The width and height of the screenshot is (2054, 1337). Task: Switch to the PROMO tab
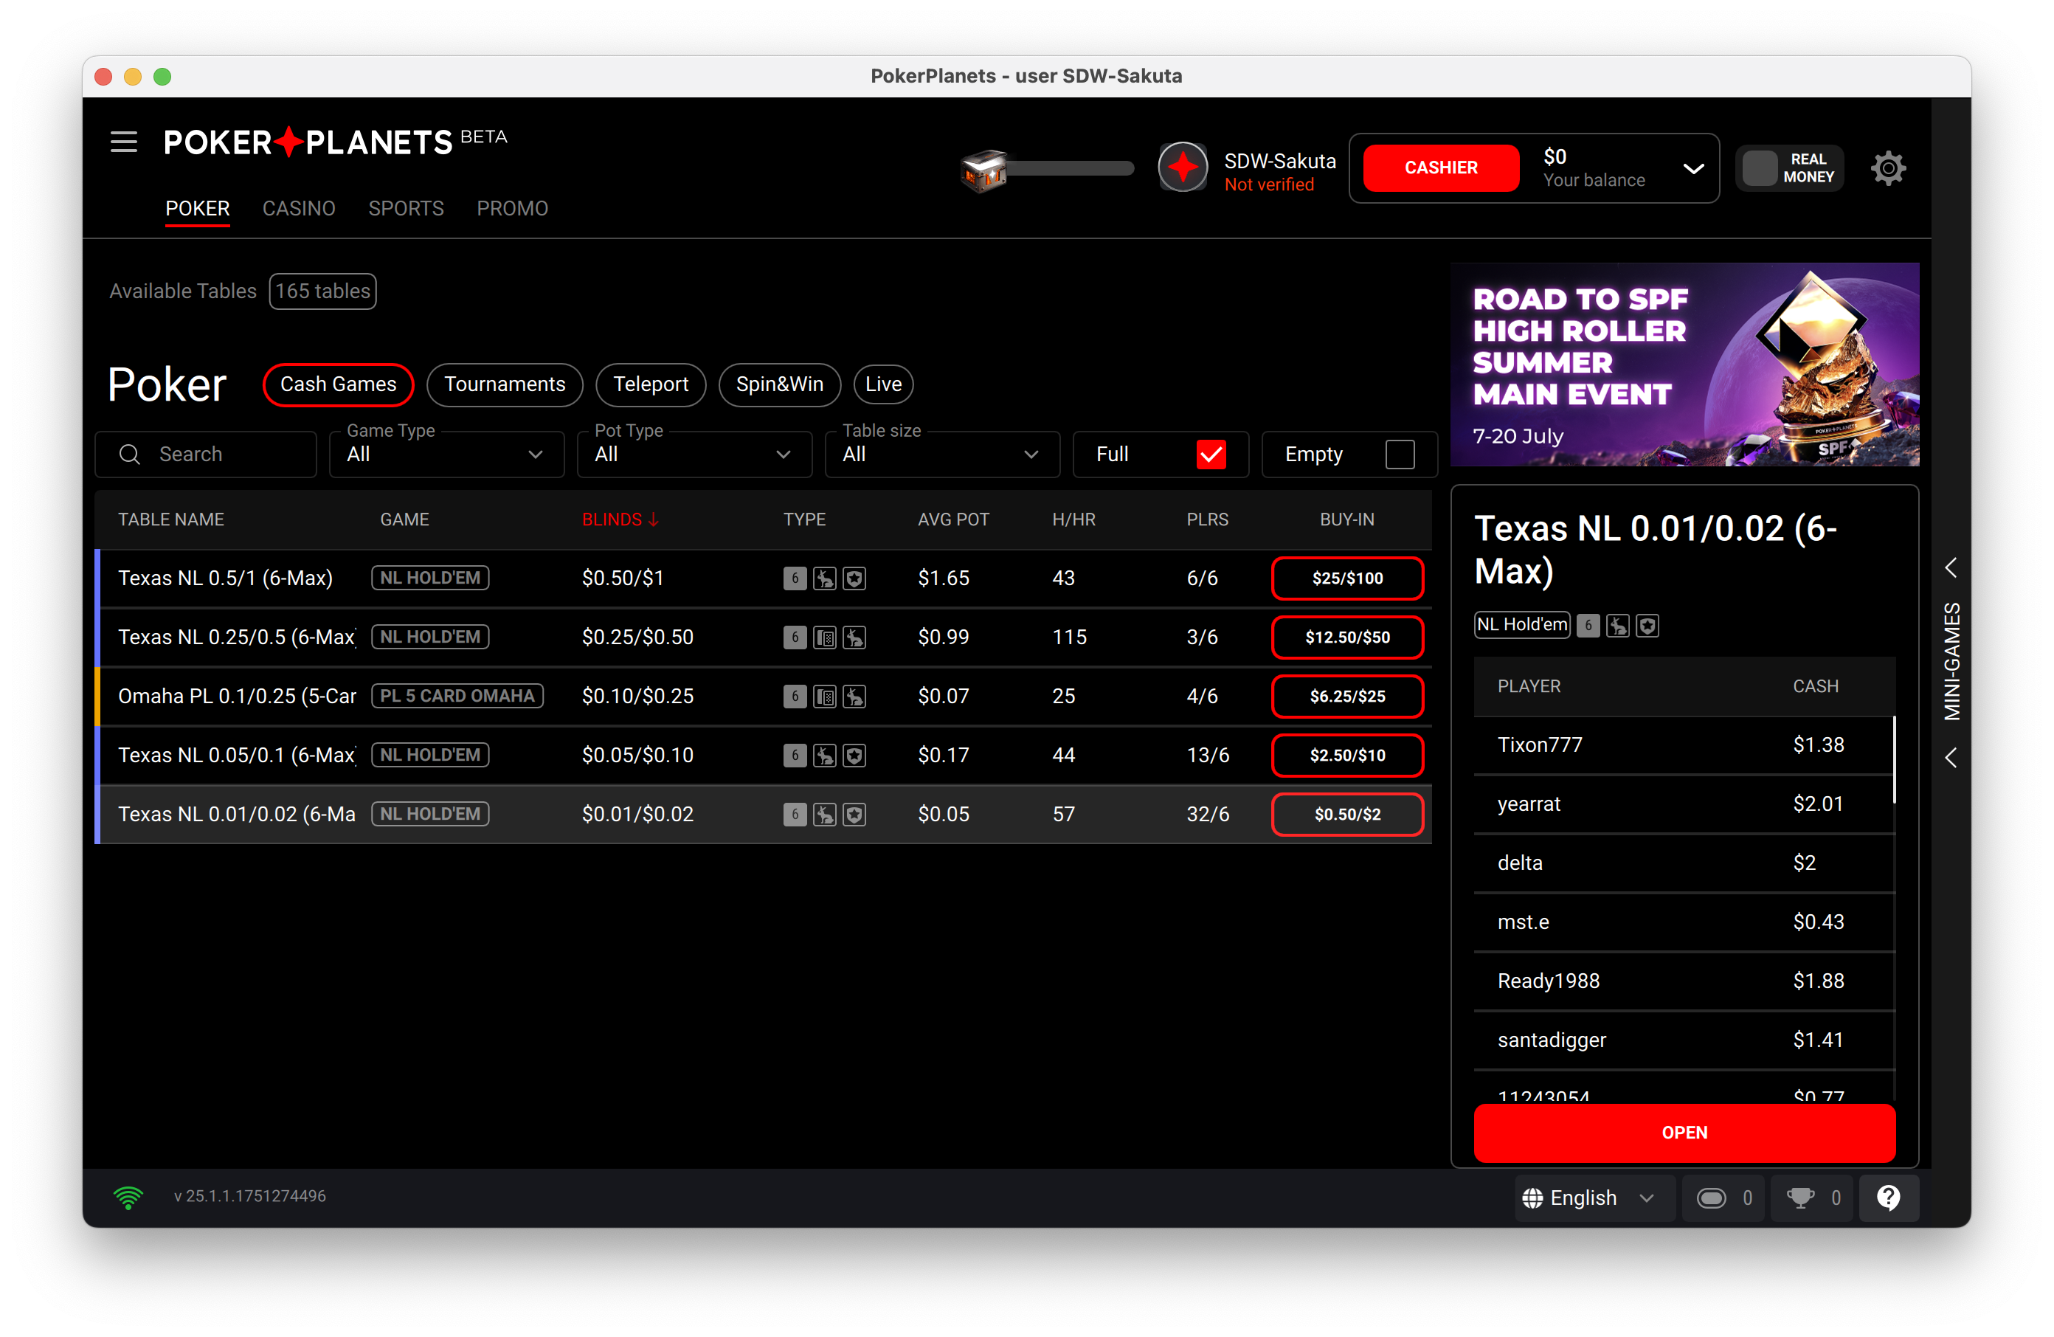point(513,208)
